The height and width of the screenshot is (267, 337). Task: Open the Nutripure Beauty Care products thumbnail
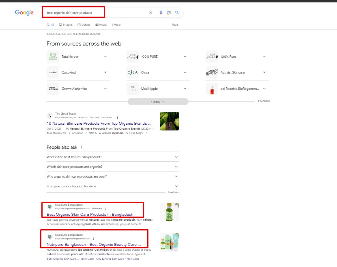pos(170,242)
